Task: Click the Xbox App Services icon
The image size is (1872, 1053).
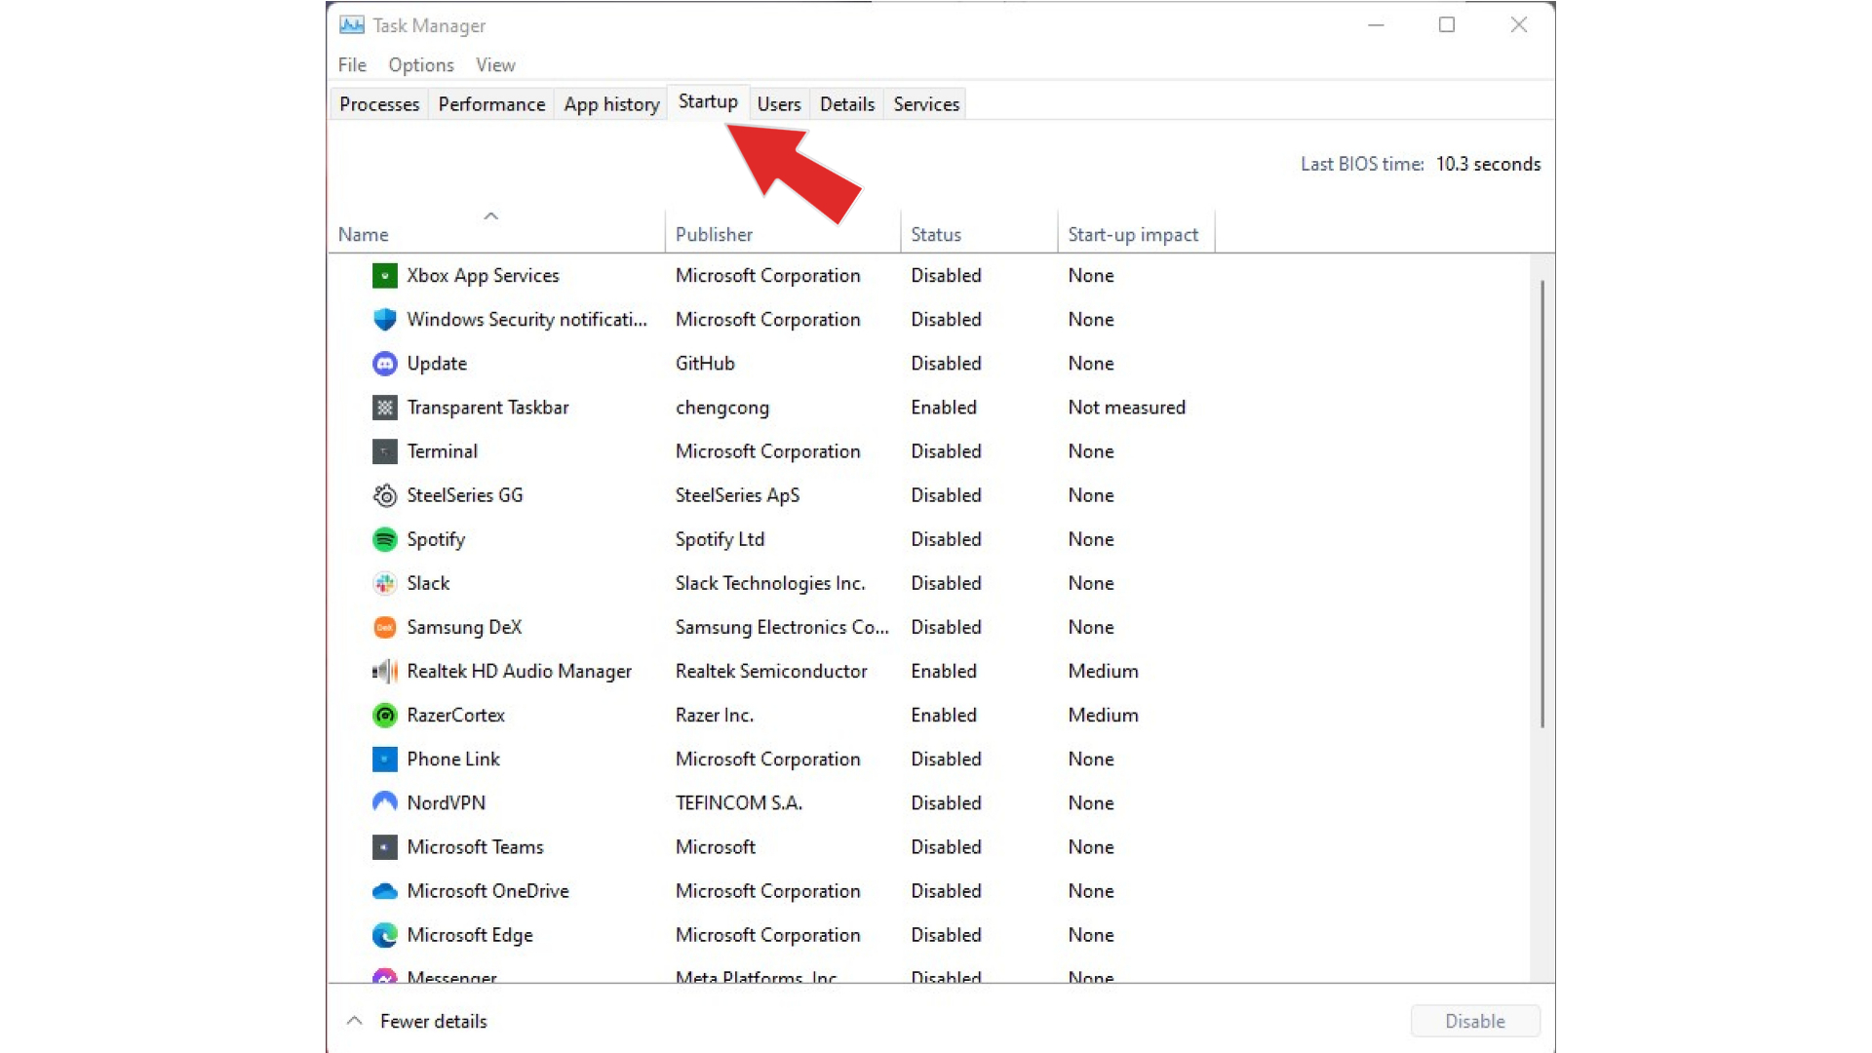Action: click(385, 276)
